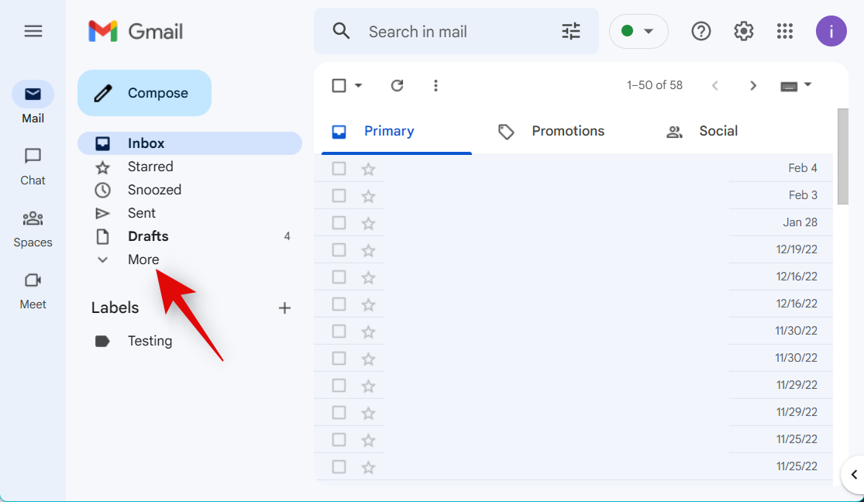
Task: Open the Settings gear icon
Action: [x=744, y=31]
